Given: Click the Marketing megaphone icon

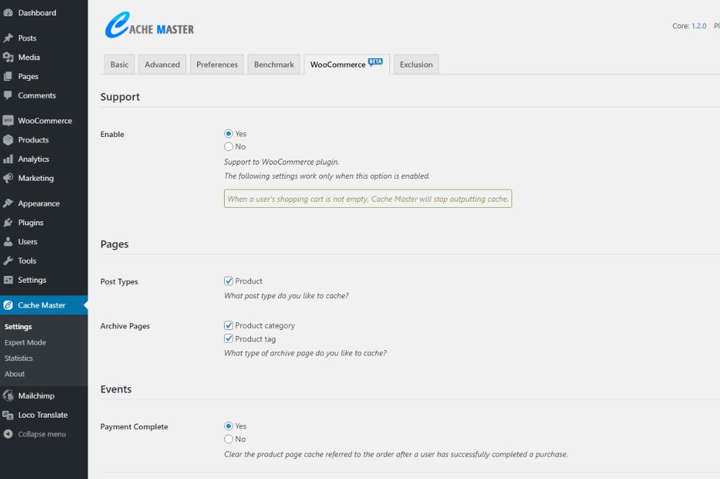Looking at the screenshot, I should pyautogui.click(x=8, y=178).
